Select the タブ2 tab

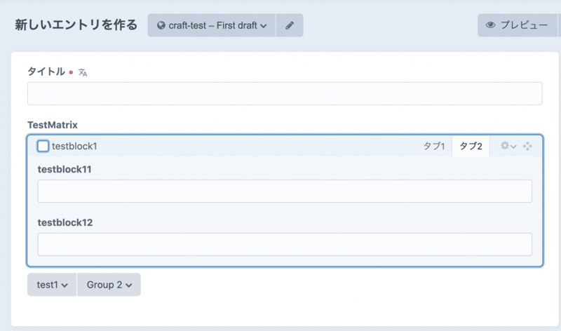tap(471, 146)
